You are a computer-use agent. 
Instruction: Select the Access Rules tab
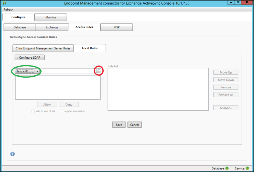coord(84,27)
